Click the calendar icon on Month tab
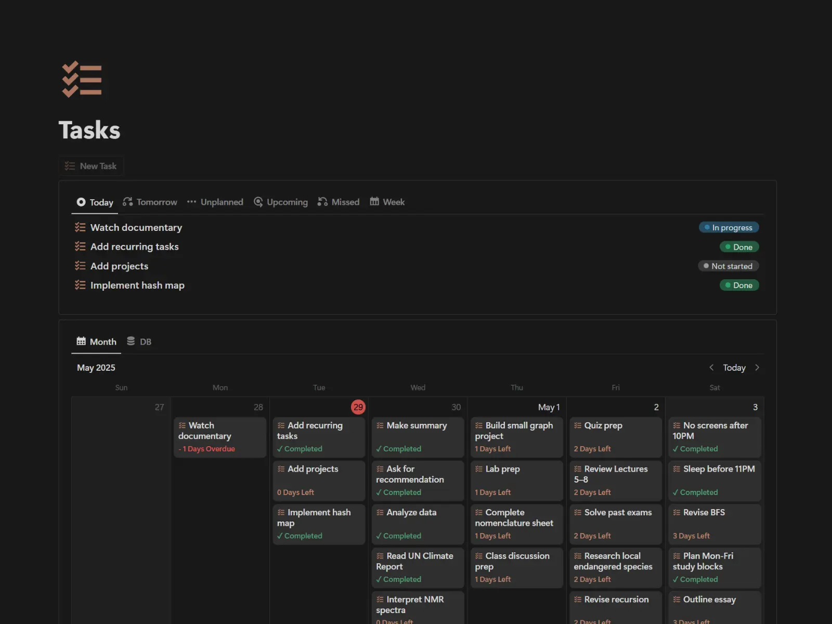Image resolution: width=832 pixels, height=624 pixels. (x=81, y=341)
